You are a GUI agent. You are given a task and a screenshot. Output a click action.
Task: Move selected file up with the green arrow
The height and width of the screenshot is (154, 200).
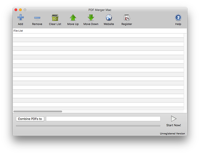click(73, 17)
